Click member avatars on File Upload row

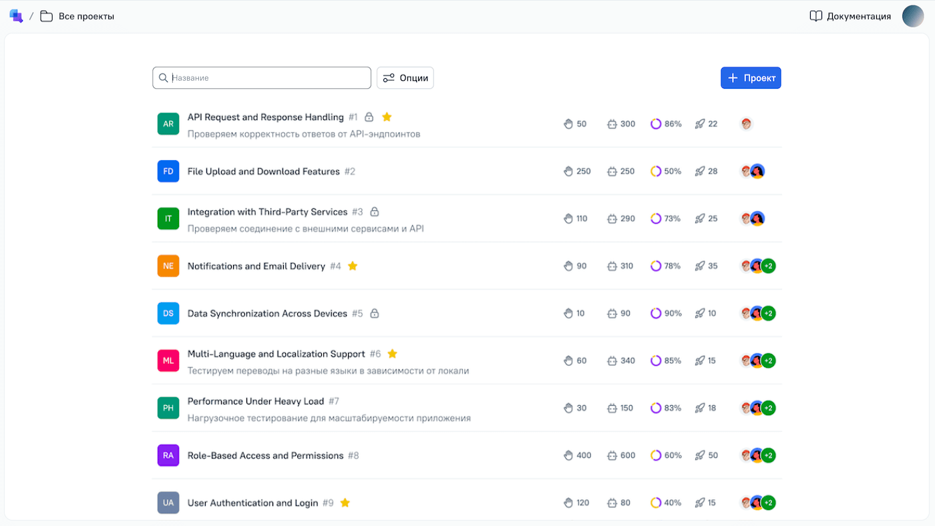tap(753, 171)
